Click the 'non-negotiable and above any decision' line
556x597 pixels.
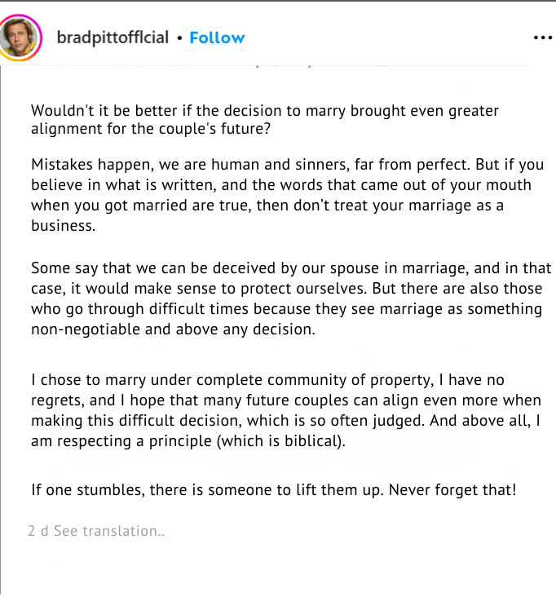pyautogui.click(x=173, y=329)
